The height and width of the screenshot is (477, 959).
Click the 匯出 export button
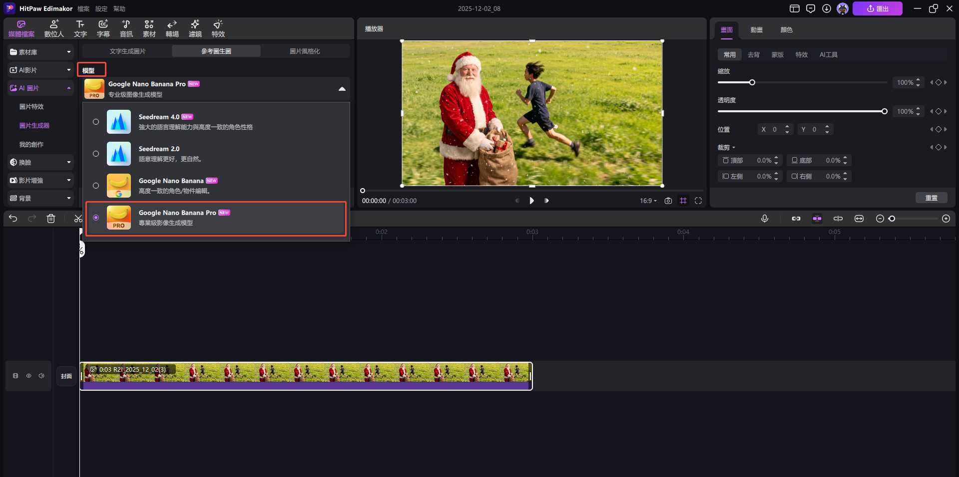coord(877,8)
